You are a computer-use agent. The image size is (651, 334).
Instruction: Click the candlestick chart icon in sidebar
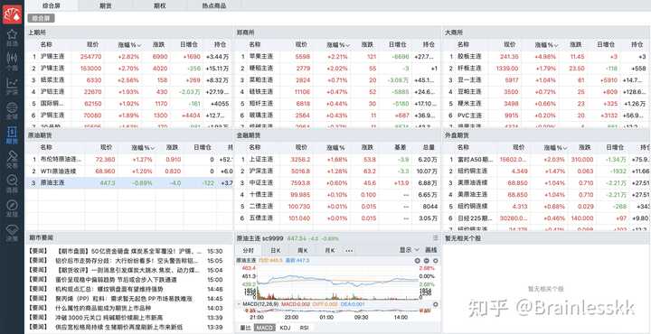[x=12, y=85]
